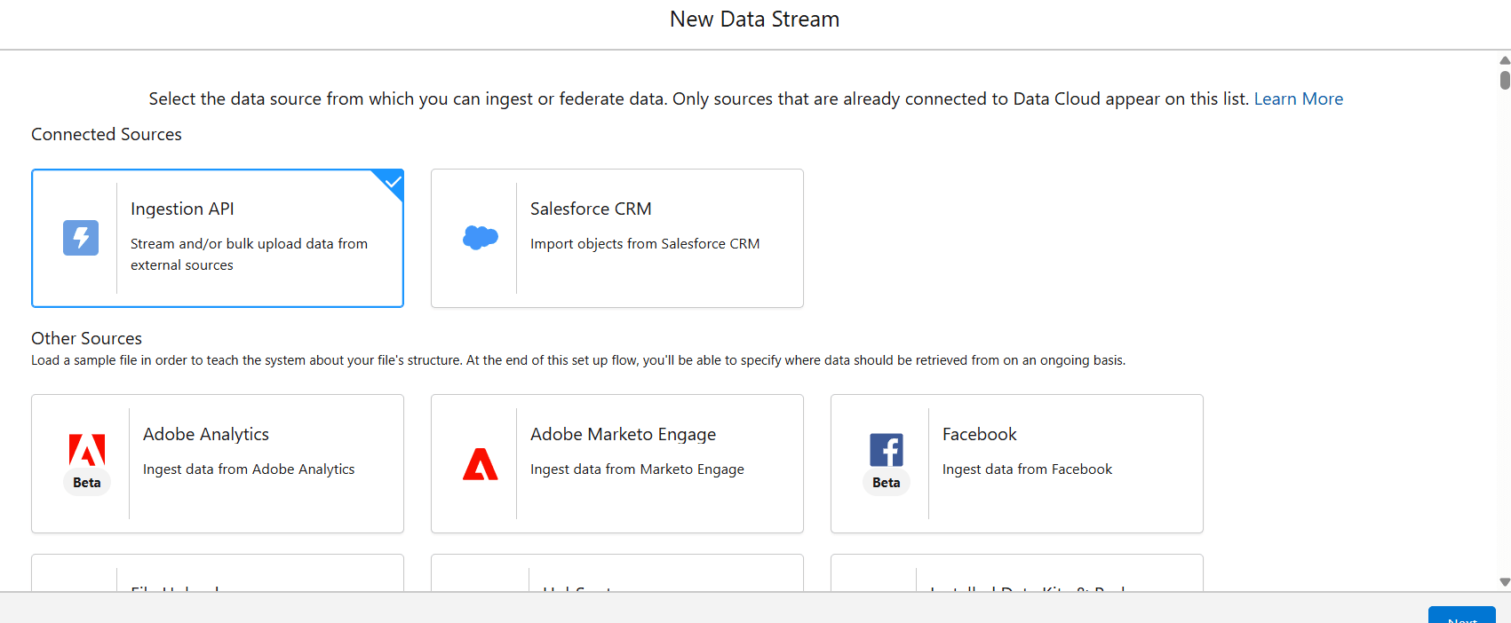Choose the Adobe Analytics source title
The height and width of the screenshot is (623, 1511).
pyautogui.click(x=206, y=434)
